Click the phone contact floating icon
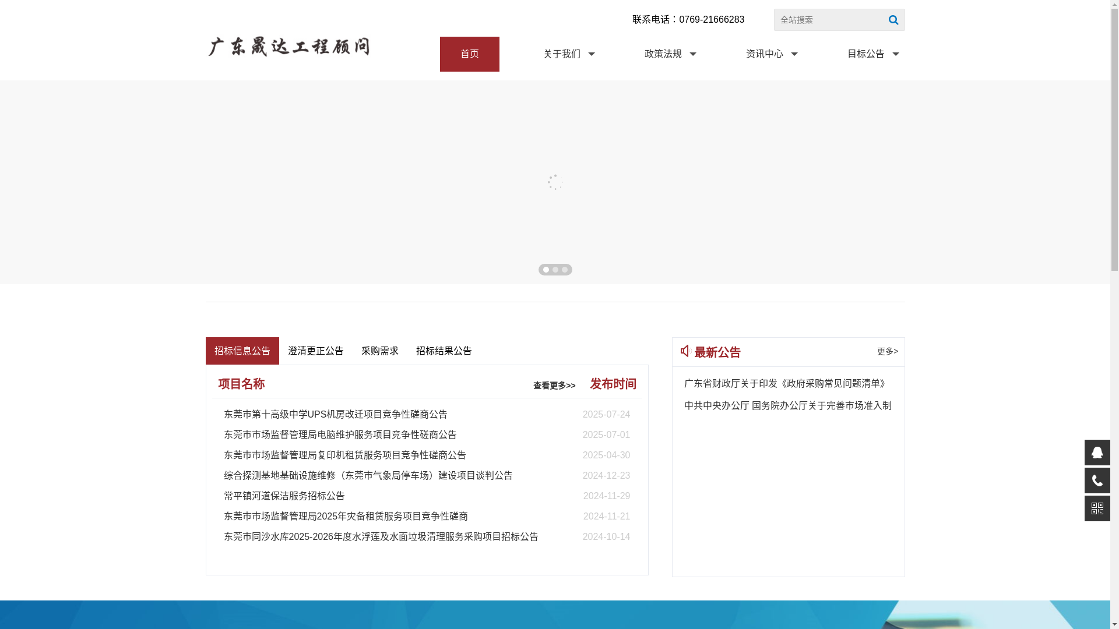 pyautogui.click(x=1097, y=480)
